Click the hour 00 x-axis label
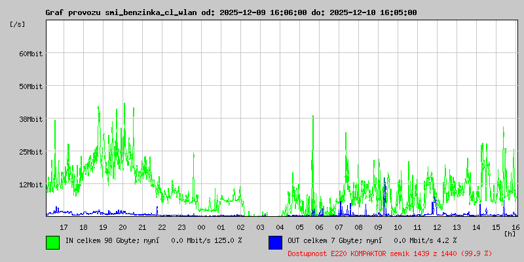 (201, 227)
